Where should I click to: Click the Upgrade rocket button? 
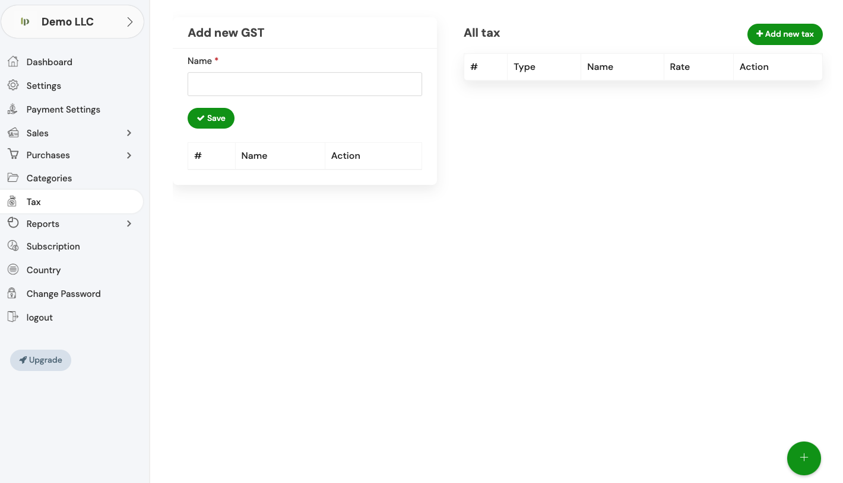40,360
